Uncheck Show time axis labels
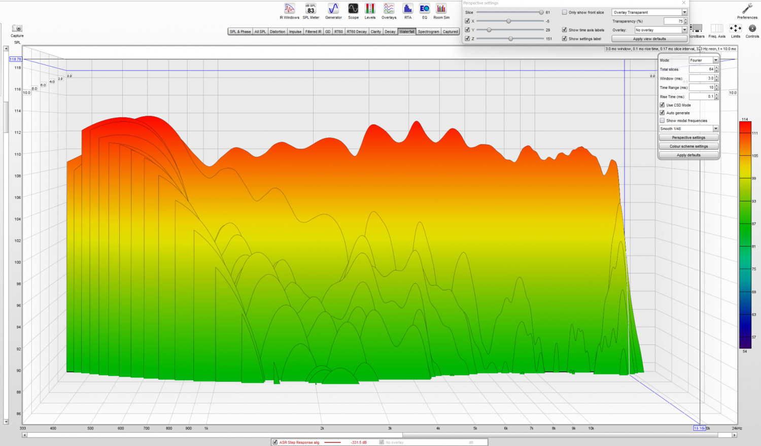 [564, 30]
